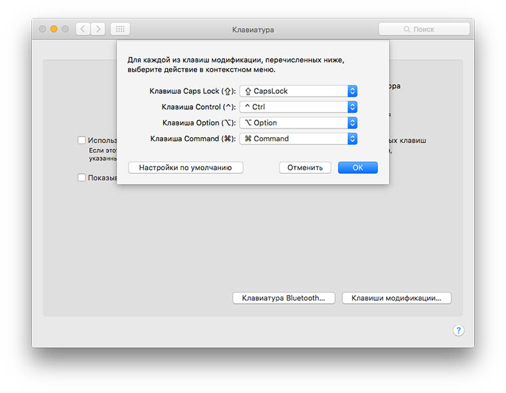Click the yellow minimize window button
This screenshot has width=506, height=393.
tap(54, 29)
